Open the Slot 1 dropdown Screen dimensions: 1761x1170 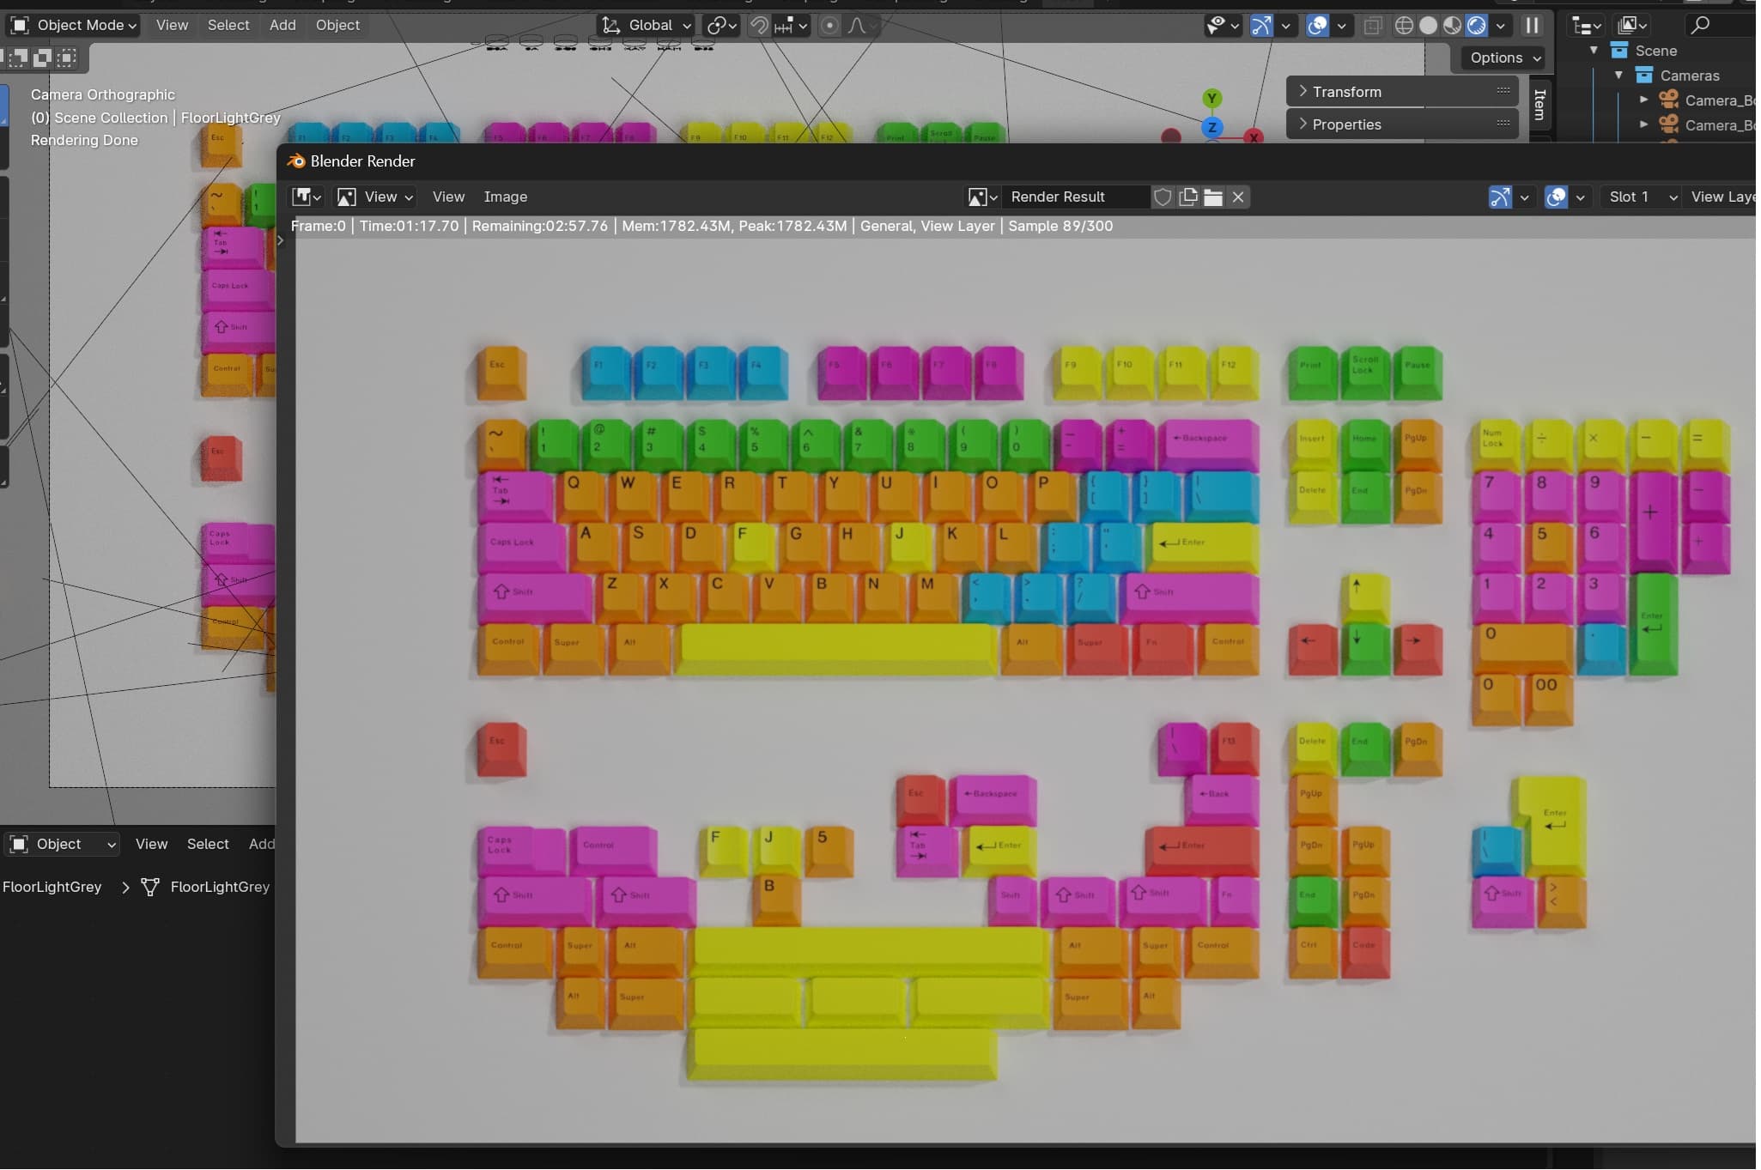(x=1640, y=197)
